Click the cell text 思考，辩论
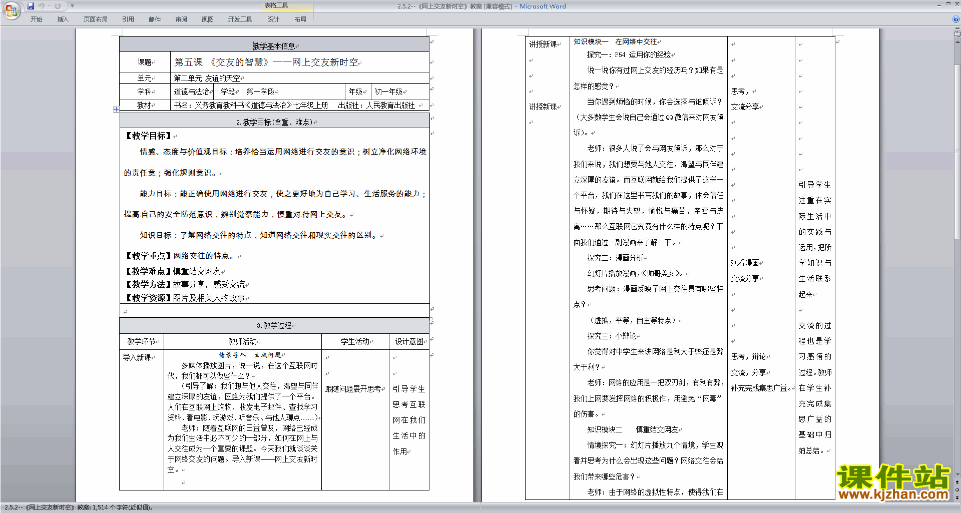 [748, 356]
